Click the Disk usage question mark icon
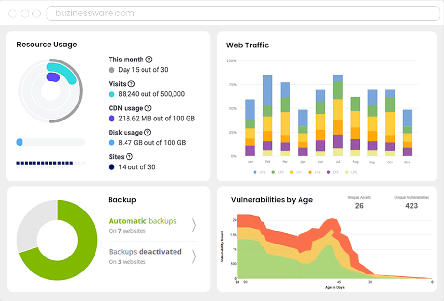Screen dimensions: 444x301 [x=148, y=133]
